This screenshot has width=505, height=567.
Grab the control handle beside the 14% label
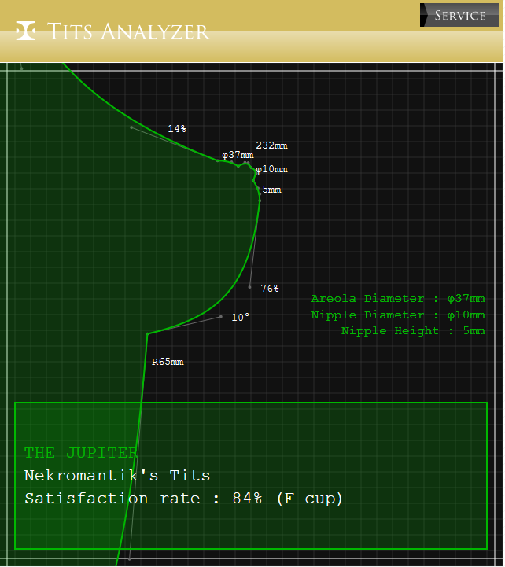(131, 127)
